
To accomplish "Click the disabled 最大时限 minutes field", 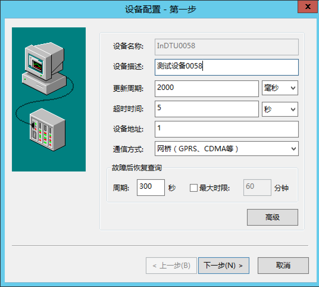I will pos(257,188).
